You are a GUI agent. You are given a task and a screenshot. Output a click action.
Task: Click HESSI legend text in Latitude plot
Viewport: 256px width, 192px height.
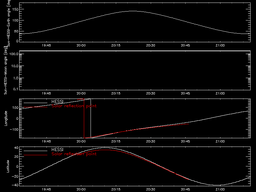[57, 149]
